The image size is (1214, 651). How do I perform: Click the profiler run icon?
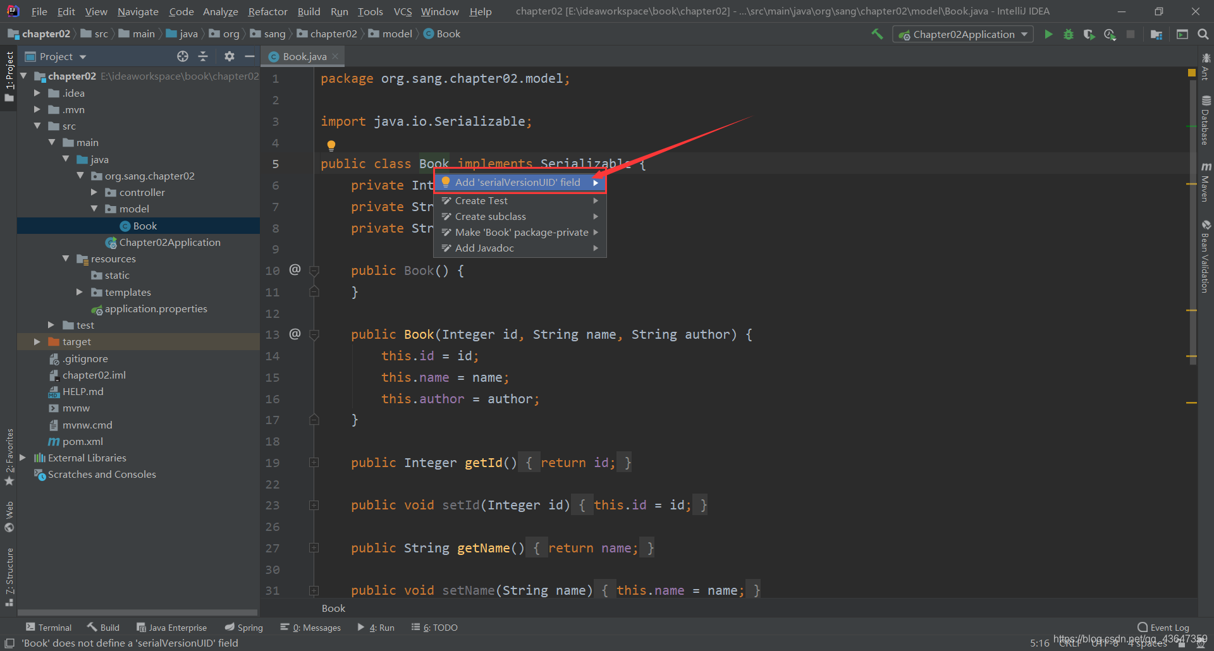1110,34
